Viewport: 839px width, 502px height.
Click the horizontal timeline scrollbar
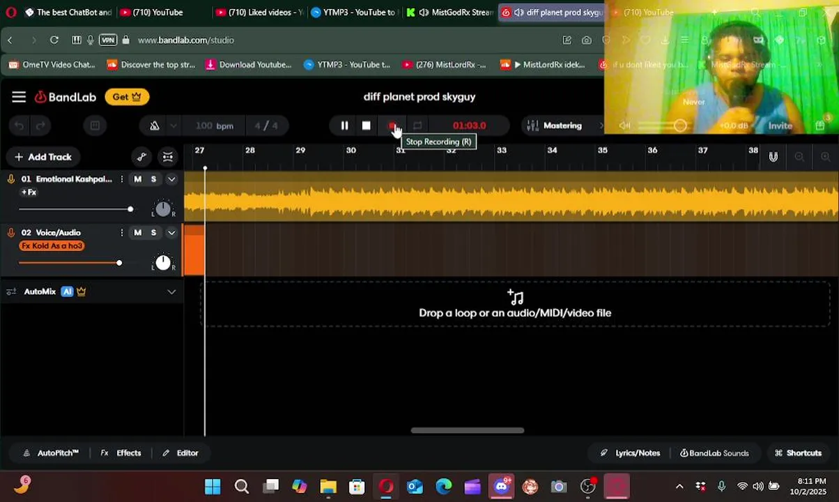pyautogui.click(x=468, y=430)
